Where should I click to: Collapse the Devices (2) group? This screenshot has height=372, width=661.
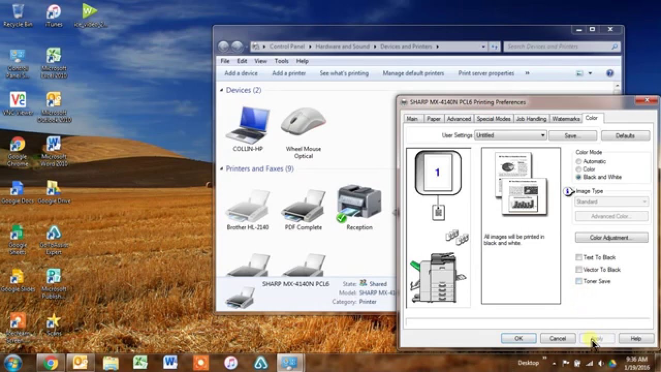222,90
